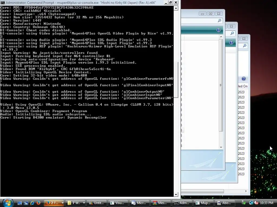Screen dimensions: 277x207
Task: Launch Firefox from the quick launch bar
Action: tap(38, 203)
